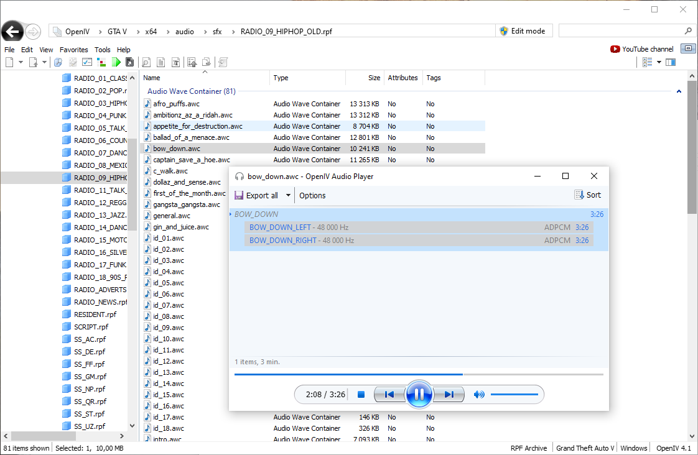Click the back navigation arrow
This screenshot has width=698, height=455.
tap(12, 32)
